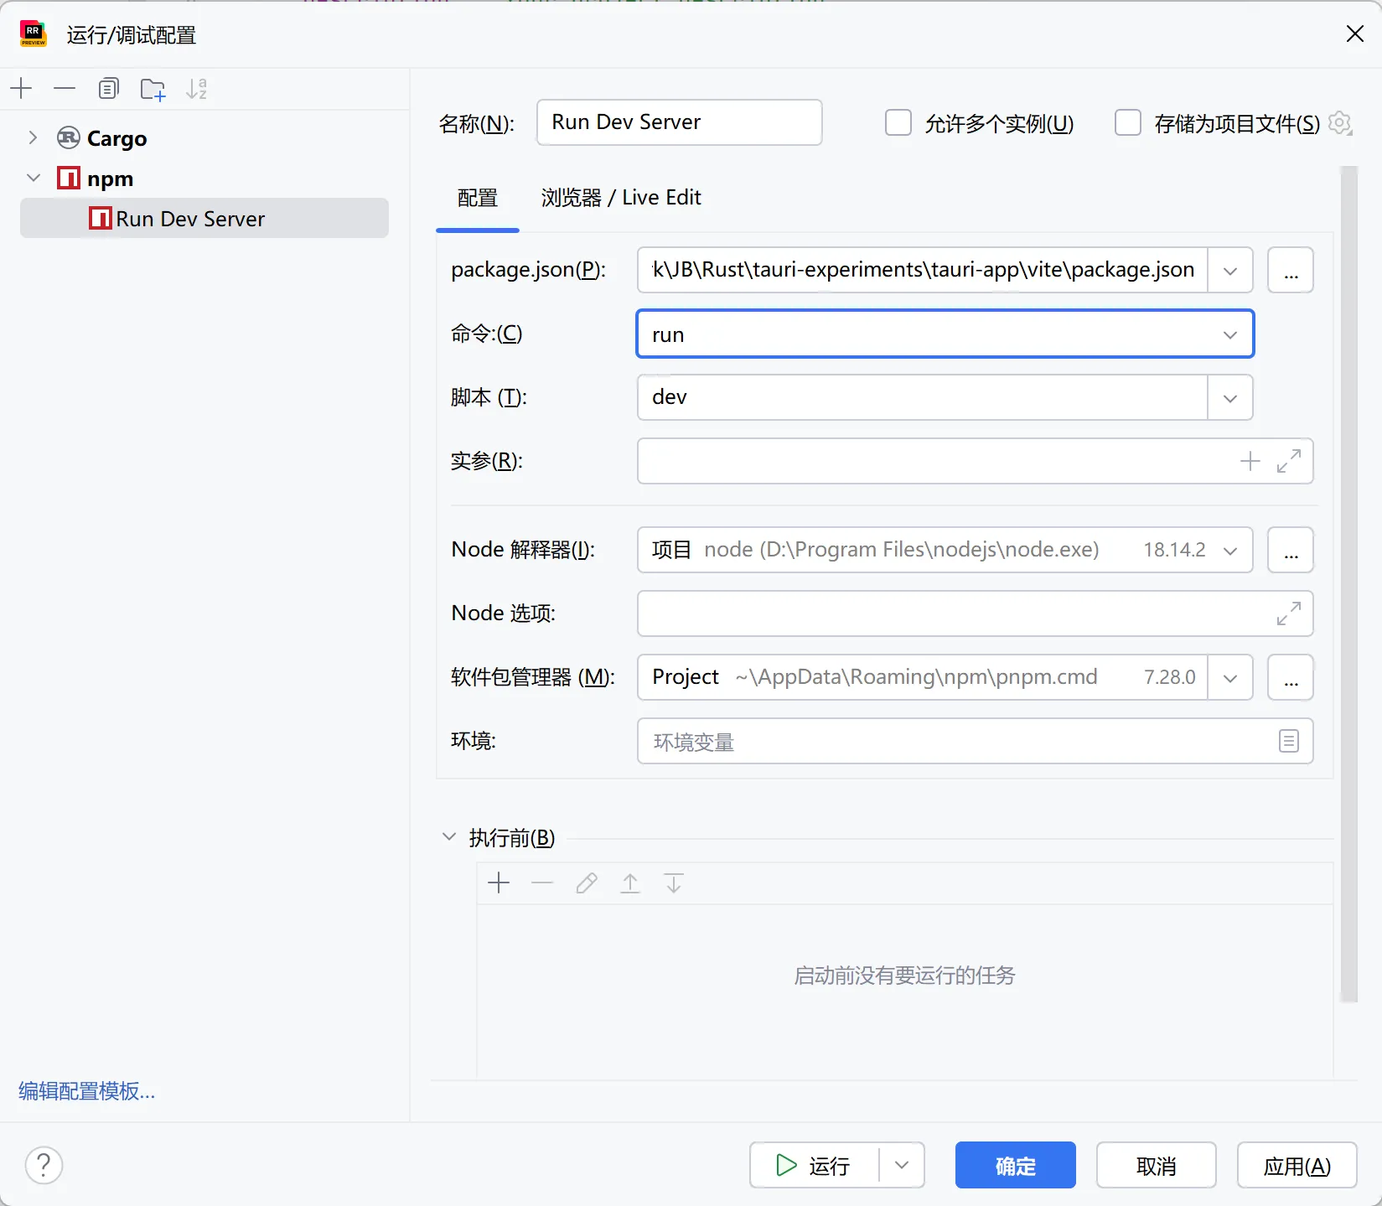The height and width of the screenshot is (1206, 1382).
Task: Create a new configuration folder
Action: (x=153, y=89)
